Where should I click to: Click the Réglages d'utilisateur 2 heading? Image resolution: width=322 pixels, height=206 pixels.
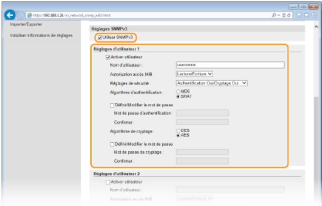pyautogui.click(x=117, y=174)
